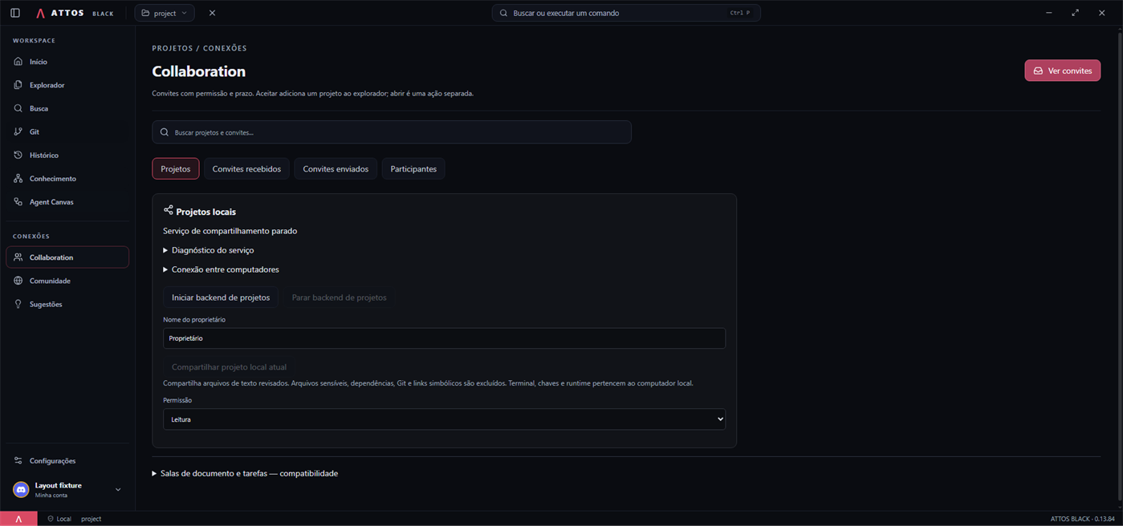1123x526 pixels.
Task: Click the Busca magnifier icon in sidebar
Action: (x=18, y=108)
